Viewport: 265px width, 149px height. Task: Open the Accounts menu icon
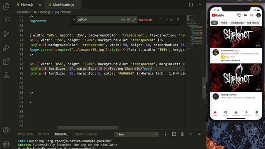pyautogui.click(x=6, y=130)
